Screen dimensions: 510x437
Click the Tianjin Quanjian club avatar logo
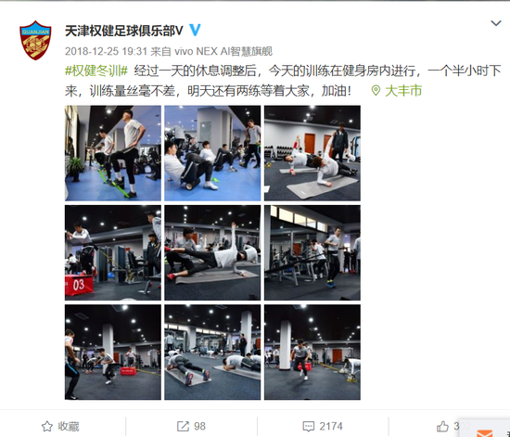pyautogui.click(x=35, y=40)
